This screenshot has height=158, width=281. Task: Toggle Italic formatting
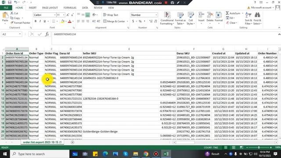[x=40, y=22]
